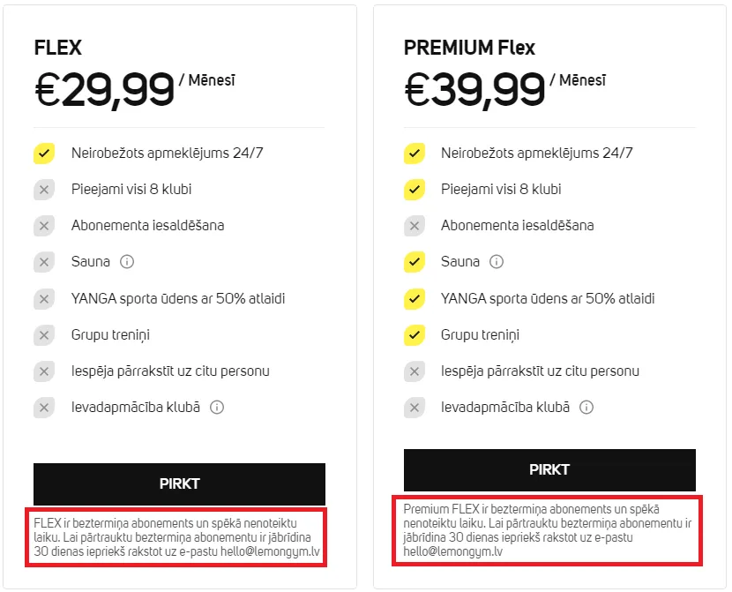Click the info icon next to FLEX Sauna
Image resolution: width=732 pixels, height=592 pixels.
[127, 261]
